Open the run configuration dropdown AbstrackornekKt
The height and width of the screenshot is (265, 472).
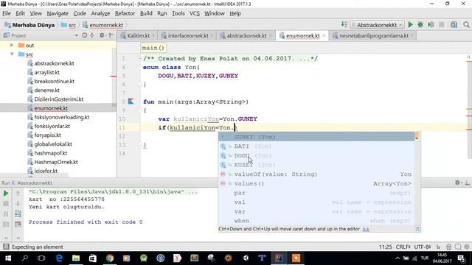[x=377, y=25]
